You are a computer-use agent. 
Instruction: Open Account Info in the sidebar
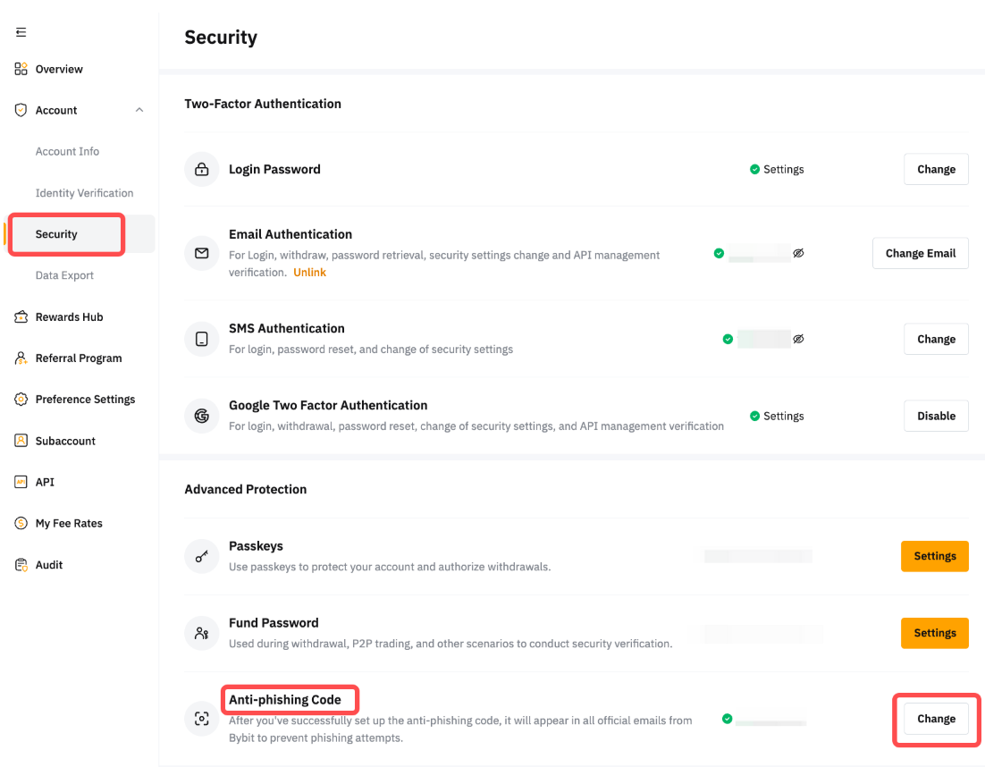[67, 151]
